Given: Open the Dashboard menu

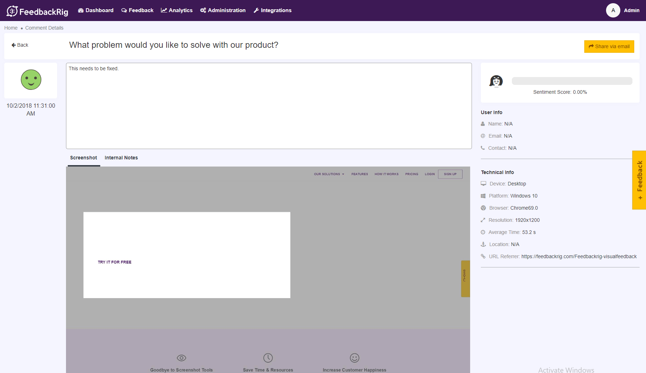Looking at the screenshot, I should tap(96, 10).
